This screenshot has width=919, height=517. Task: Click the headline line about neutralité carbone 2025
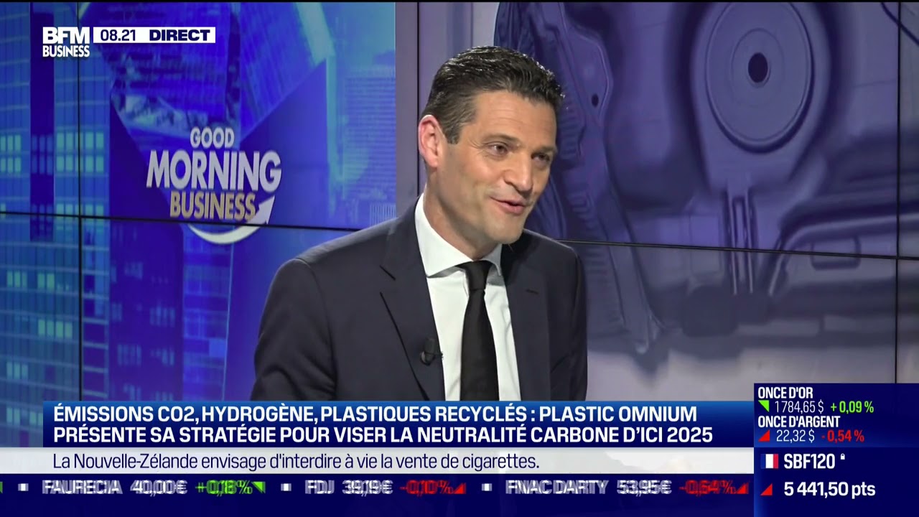point(382,435)
